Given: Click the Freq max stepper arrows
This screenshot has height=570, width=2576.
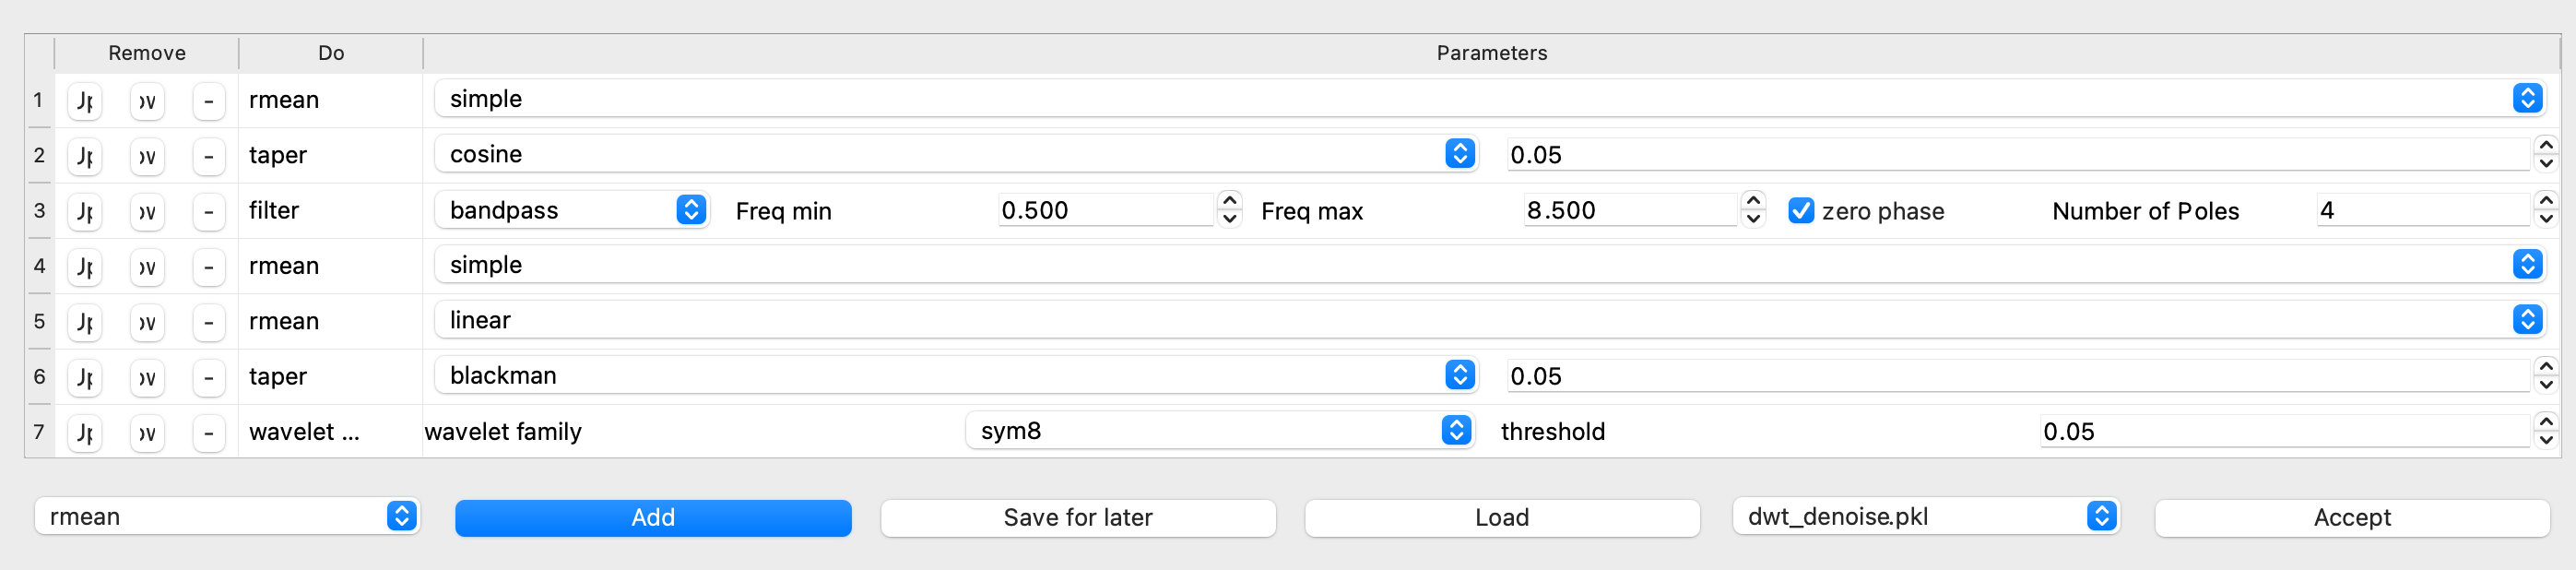Looking at the screenshot, I should click(1753, 209).
